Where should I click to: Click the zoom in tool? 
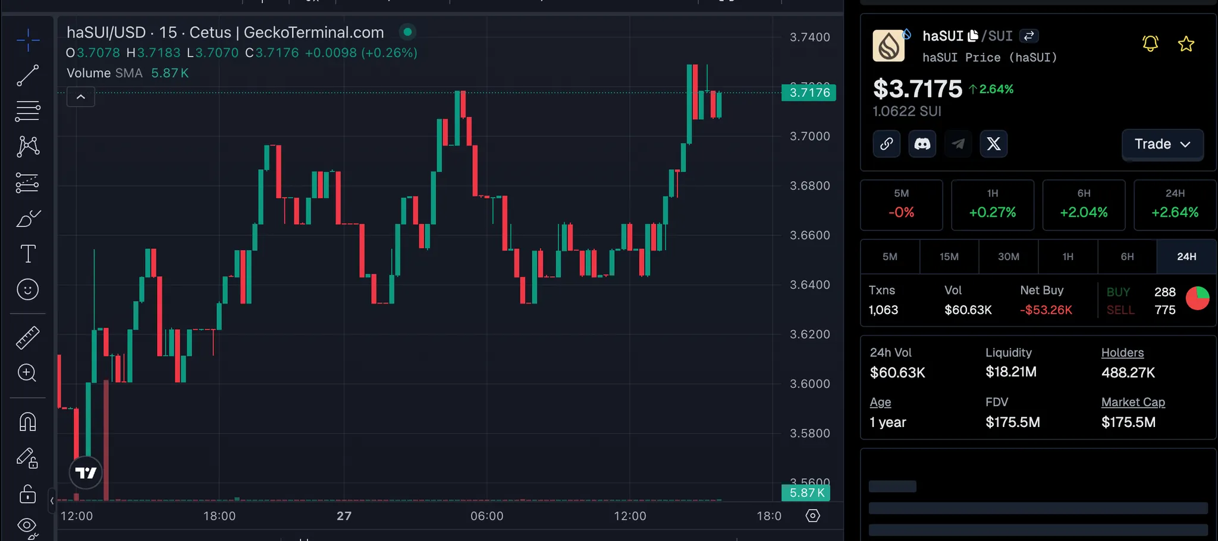(x=27, y=373)
